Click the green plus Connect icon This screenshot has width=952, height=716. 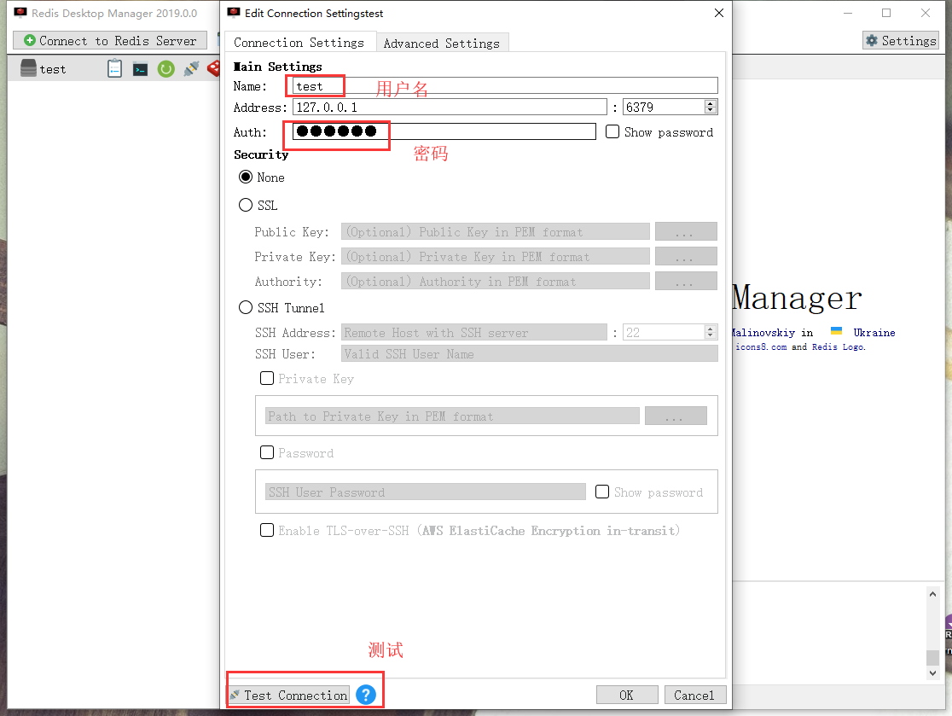[x=29, y=41]
